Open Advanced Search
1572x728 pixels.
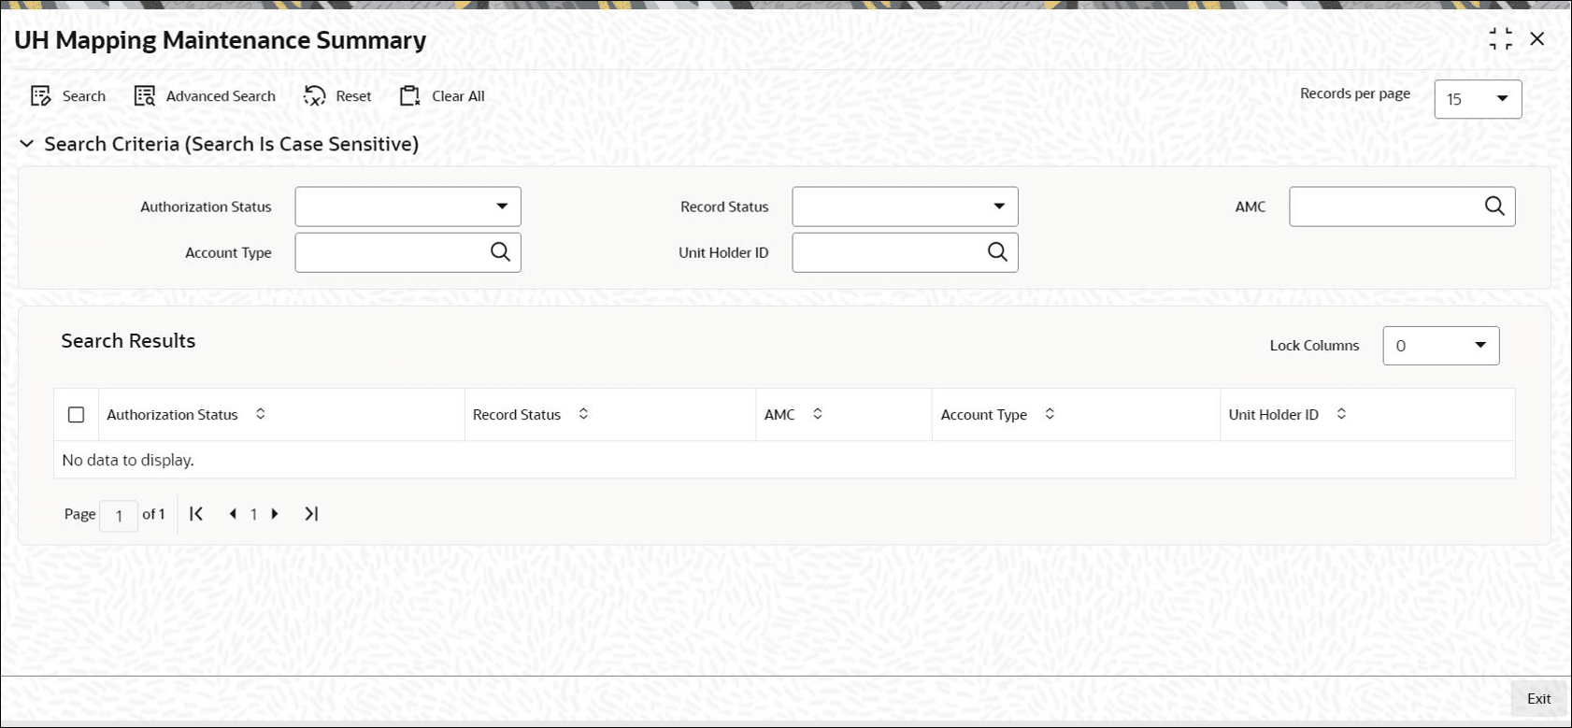coord(205,96)
